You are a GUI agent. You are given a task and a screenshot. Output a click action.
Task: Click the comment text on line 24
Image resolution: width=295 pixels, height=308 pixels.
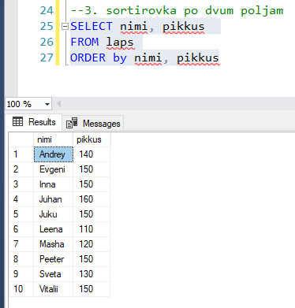pyautogui.click(x=177, y=11)
